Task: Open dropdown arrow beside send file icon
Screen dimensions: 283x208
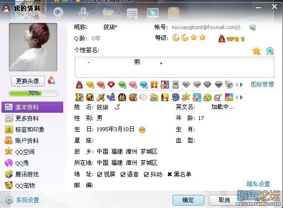Action: [119, 14]
